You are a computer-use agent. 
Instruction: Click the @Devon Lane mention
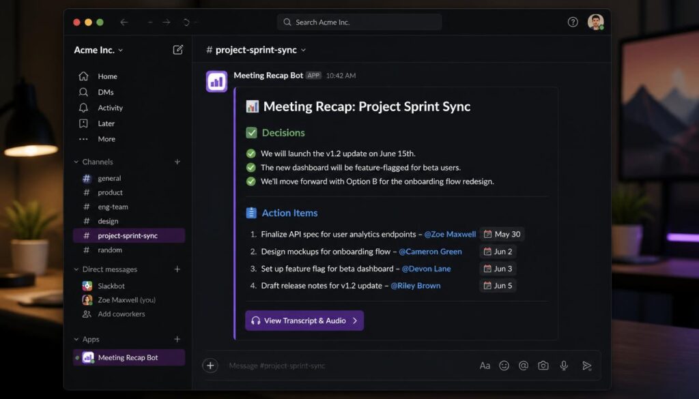tap(426, 269)
